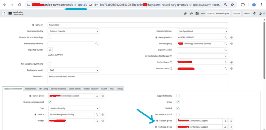This screenshot has height=130, width=266.
Task: Toggle Show on Service Status Page checkbox
Action: (x=49, y=37)
